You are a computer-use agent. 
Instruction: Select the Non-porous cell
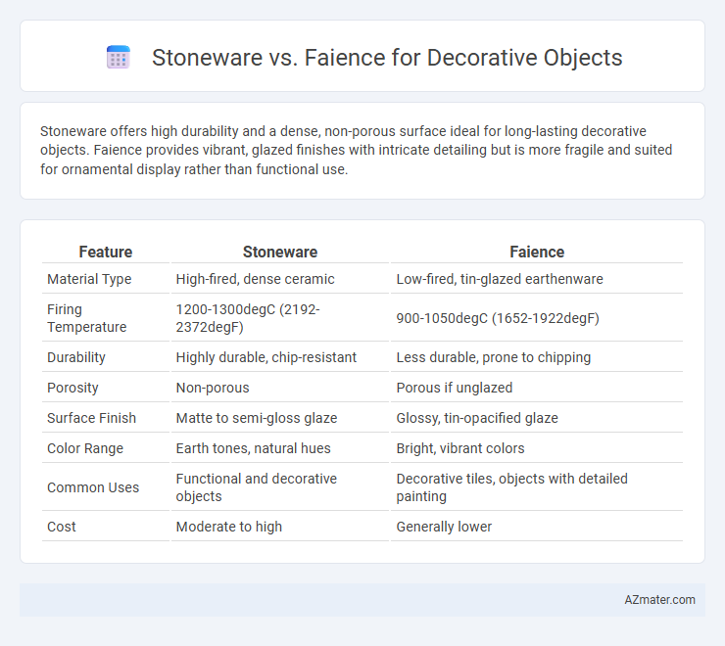pyautogui.click(x=213, y=388)
